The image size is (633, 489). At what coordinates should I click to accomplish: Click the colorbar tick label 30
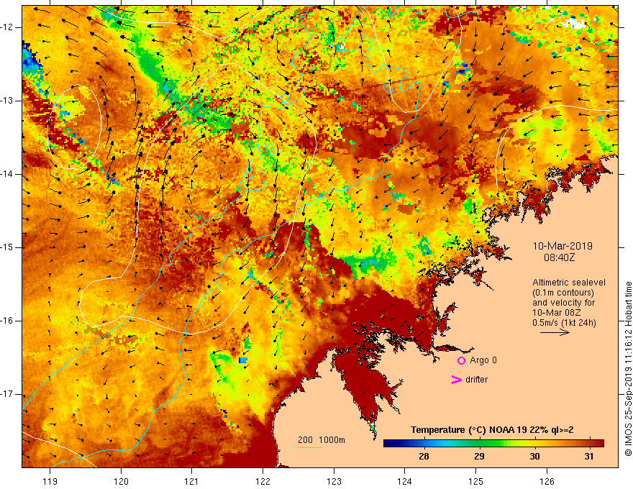pyautogui.click(x=534, y=457)
